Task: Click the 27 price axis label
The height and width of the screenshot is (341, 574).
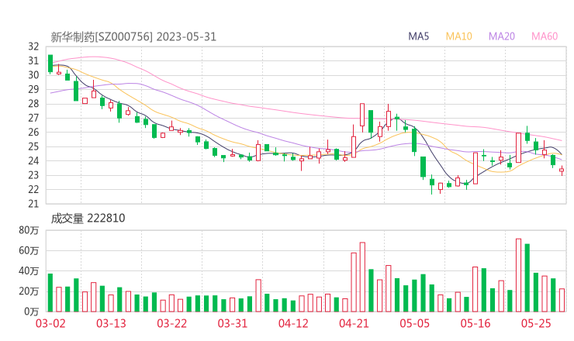Action: [33, 118]
